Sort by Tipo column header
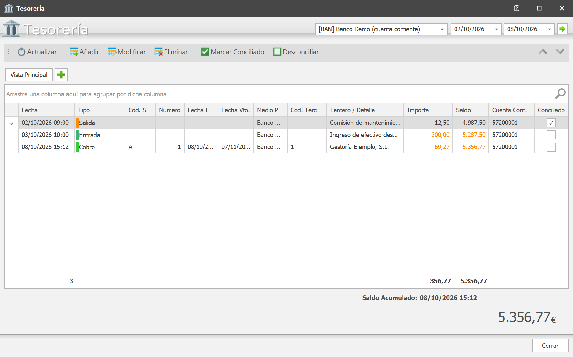Screen dimensions: 573x357 100,110
